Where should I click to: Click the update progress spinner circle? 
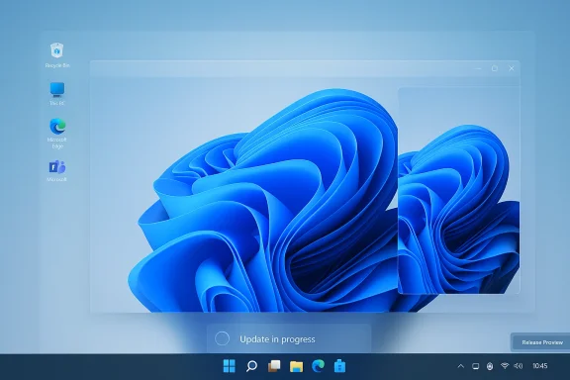tap(222, 338)
